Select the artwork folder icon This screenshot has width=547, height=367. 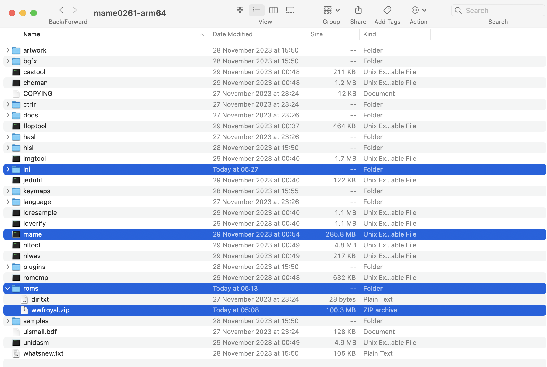point(16,50)
